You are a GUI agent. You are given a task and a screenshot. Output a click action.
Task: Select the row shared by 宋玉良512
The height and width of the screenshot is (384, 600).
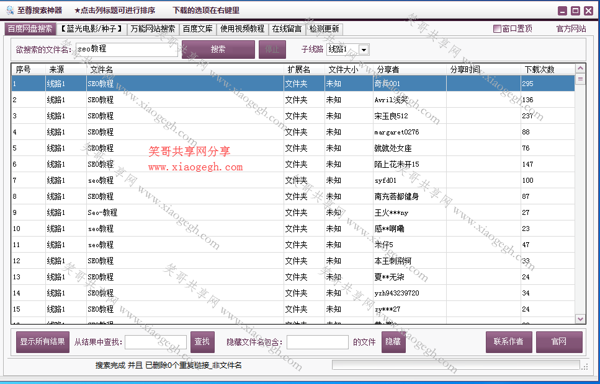click(x=293, y=116)
